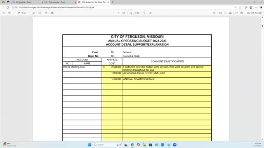Viewport: 264px width, 148px height.
Task: Zoom indicator icon in address bar
Action: (236, 7)
